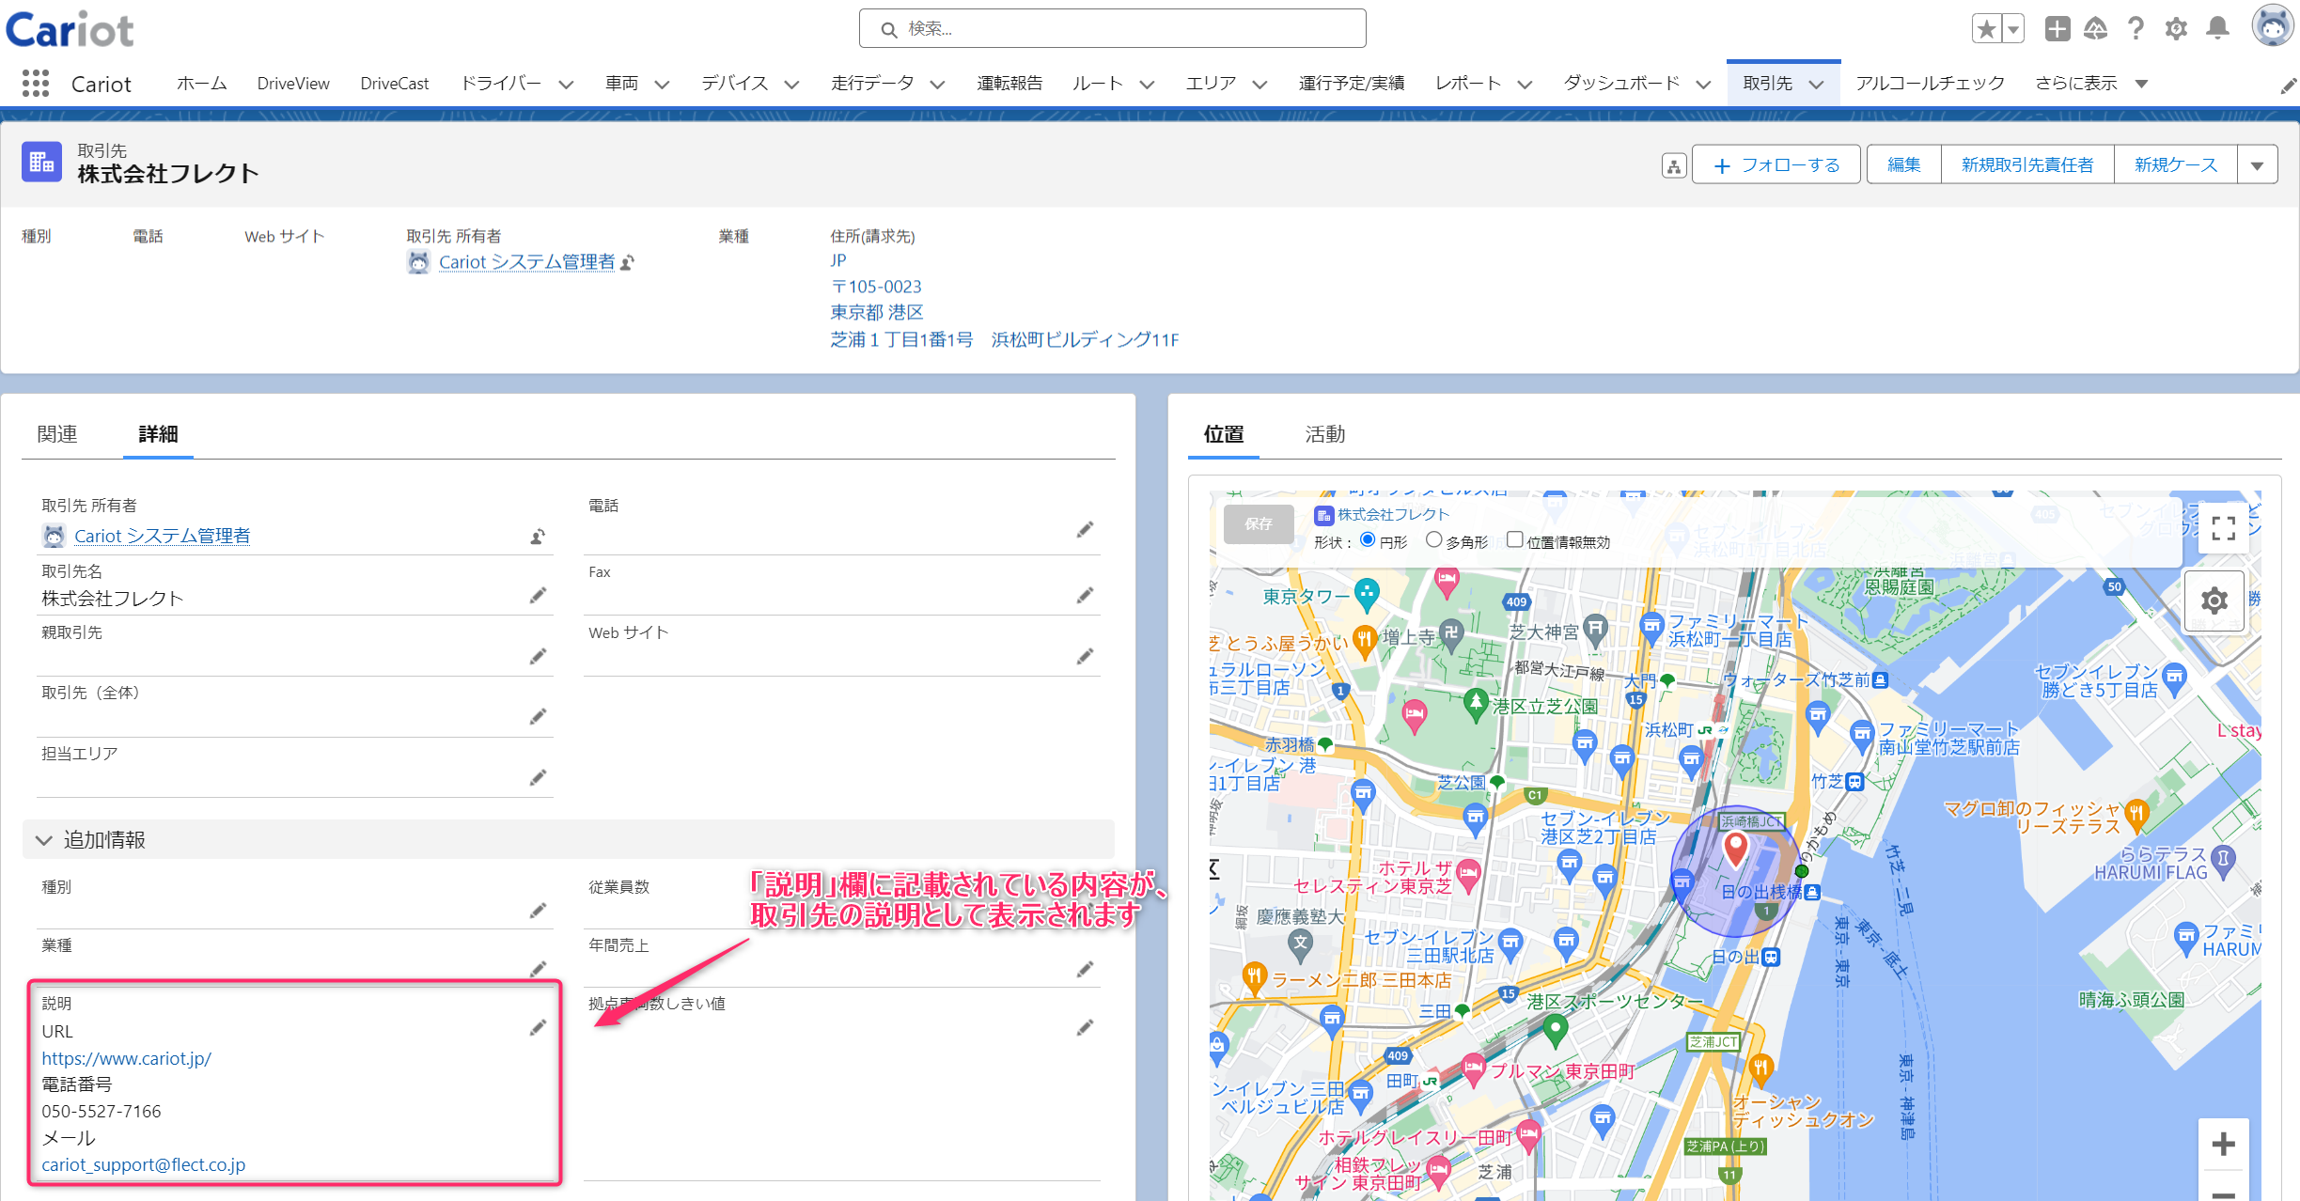Expand the エリア menu chevron
The height and width of the screenshot is (1201, 2300).
click(1260, 85)
